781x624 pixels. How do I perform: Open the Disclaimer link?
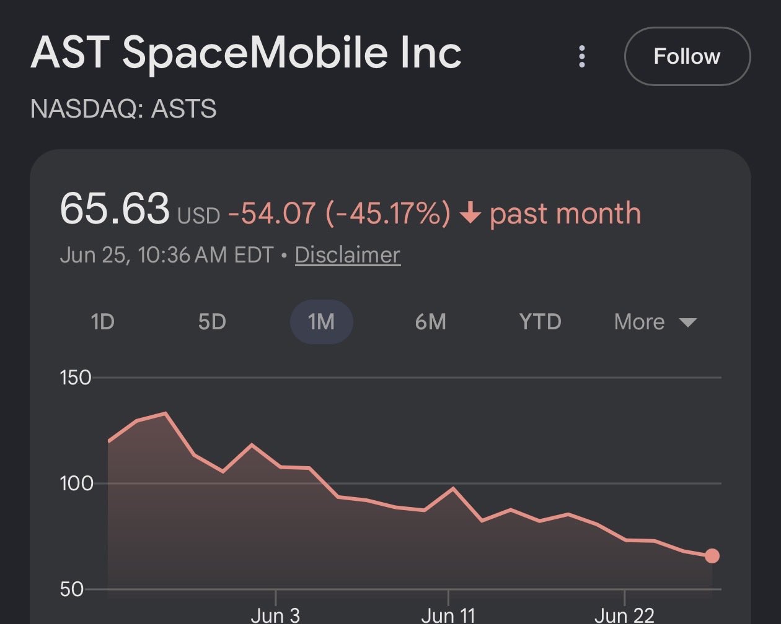(x=348, y=255)
